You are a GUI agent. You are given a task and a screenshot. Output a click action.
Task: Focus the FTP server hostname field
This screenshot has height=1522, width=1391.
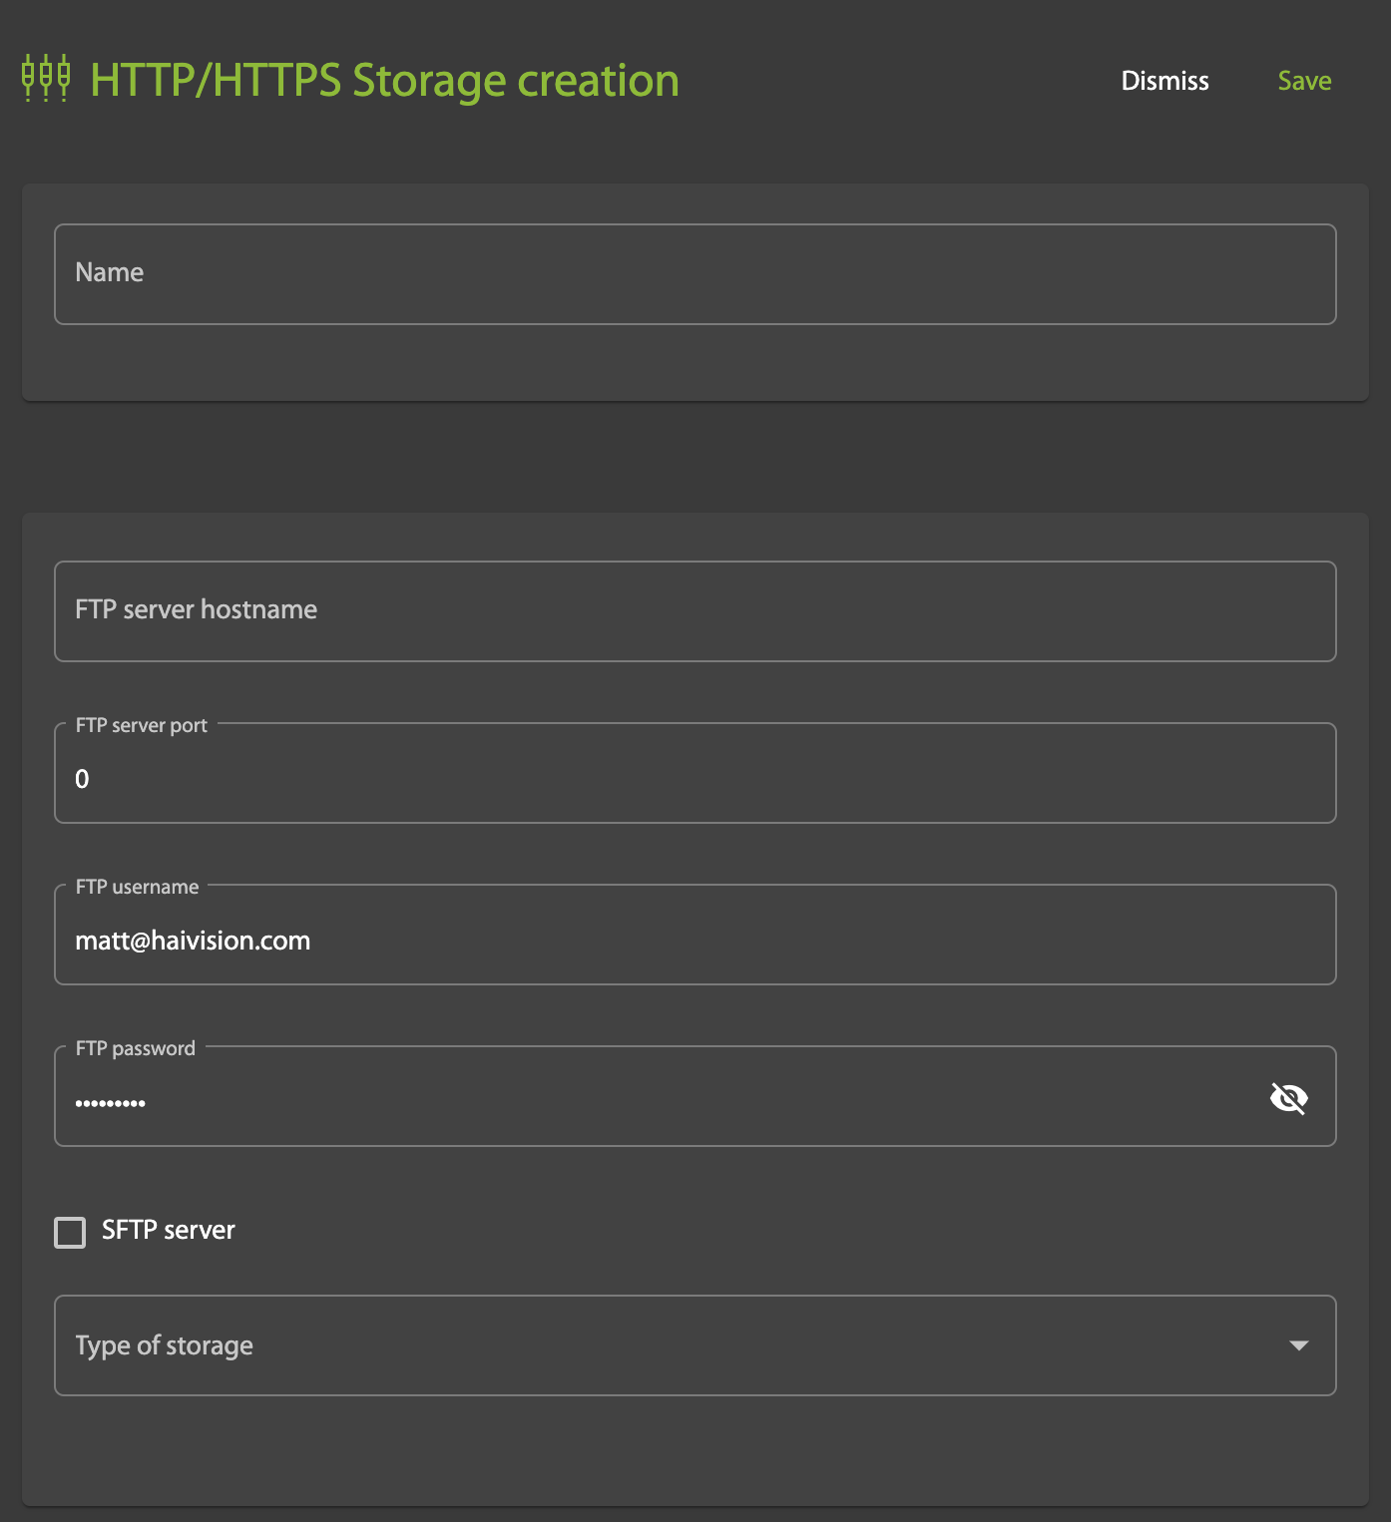tap(695, 610)
